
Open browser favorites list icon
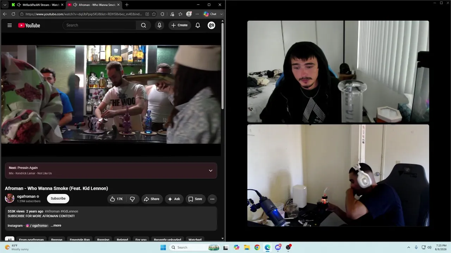tap(180, 14)
